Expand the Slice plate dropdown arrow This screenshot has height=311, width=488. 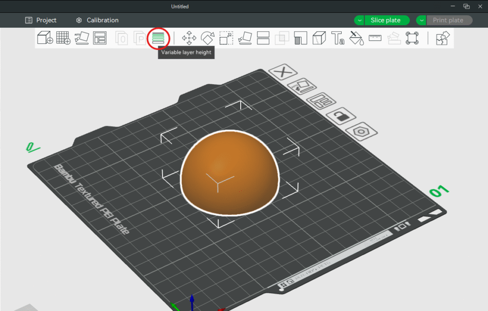[x=359, y=20]
